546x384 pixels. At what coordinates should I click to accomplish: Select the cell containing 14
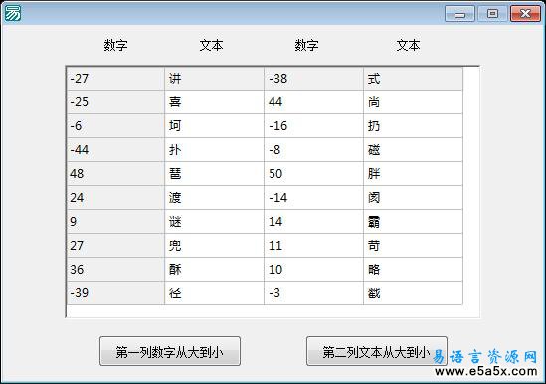313,222
